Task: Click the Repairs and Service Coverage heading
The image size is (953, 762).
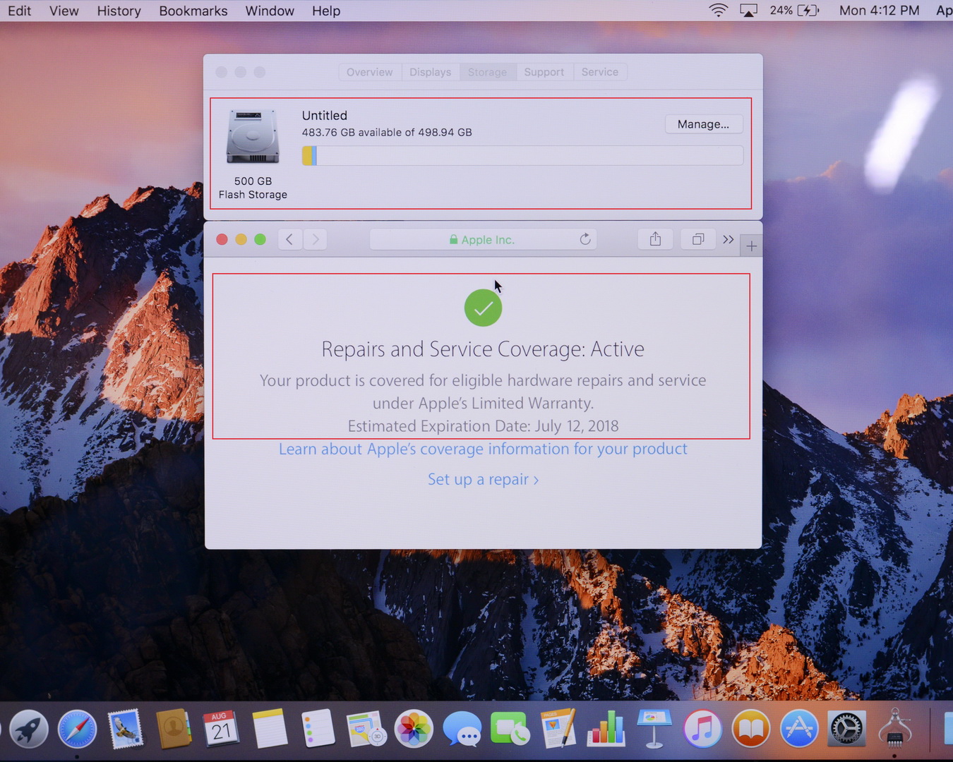Action: point(483,349)
